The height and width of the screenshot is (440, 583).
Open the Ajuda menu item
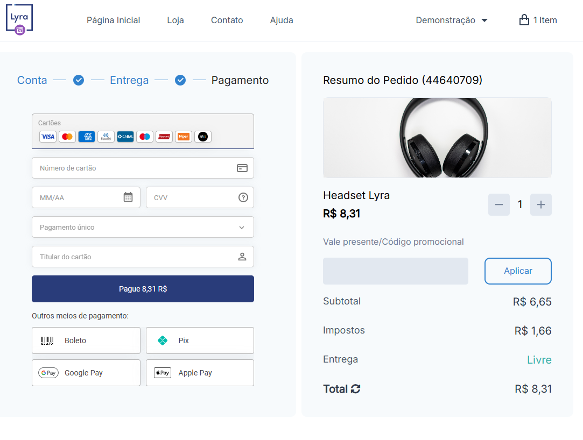point(282,20)
